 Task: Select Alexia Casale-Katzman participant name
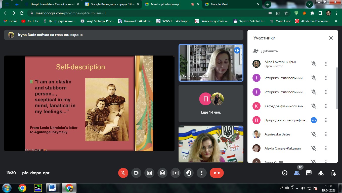[282, 148]
